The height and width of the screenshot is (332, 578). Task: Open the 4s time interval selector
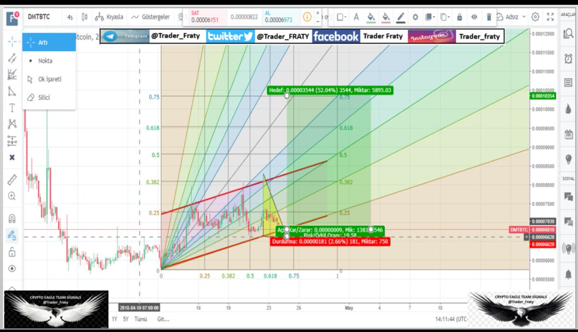[70, 17]
